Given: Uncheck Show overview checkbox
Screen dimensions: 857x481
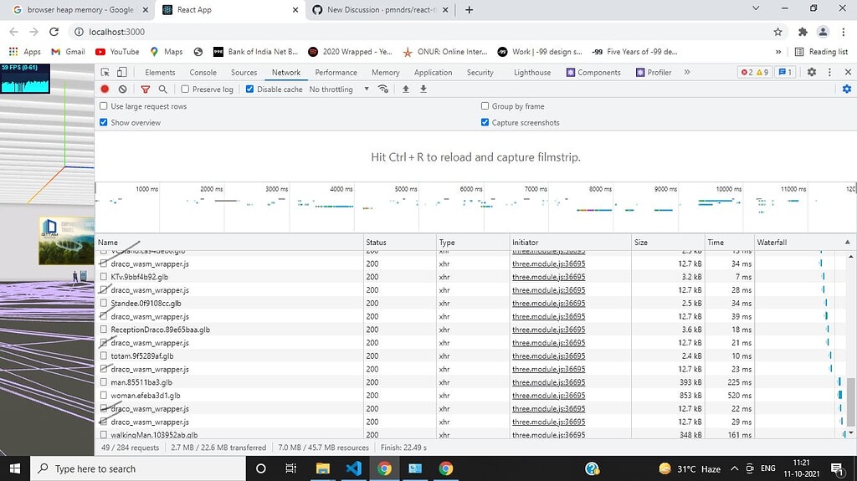Looking at the screenshot, I should 103,122.
